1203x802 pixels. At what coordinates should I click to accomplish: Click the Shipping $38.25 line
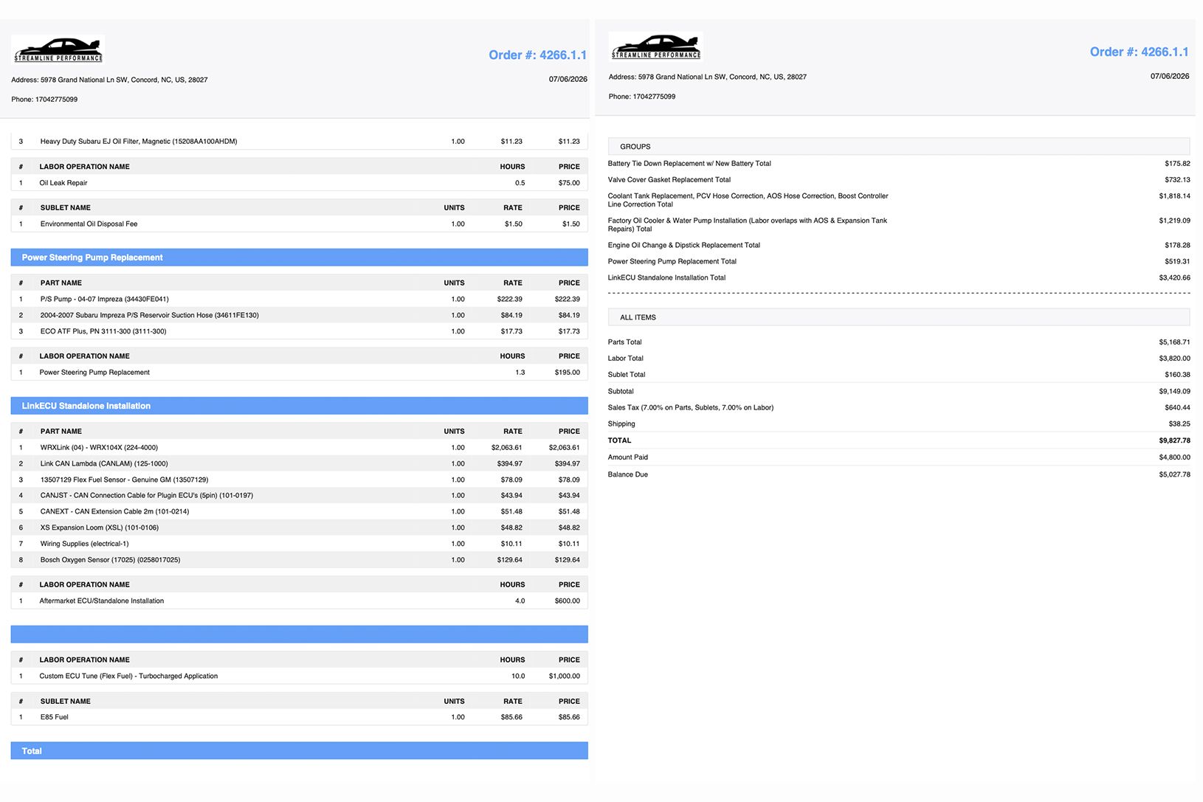click(899, 424)
